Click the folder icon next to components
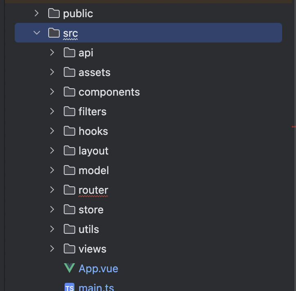 70,92
